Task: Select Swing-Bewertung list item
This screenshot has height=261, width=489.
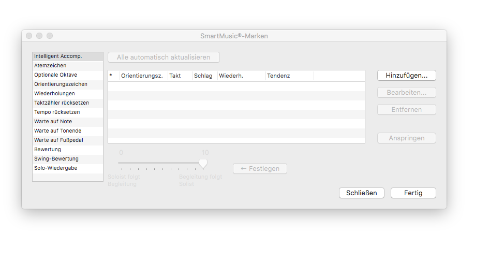Action: tap(68, 159)
